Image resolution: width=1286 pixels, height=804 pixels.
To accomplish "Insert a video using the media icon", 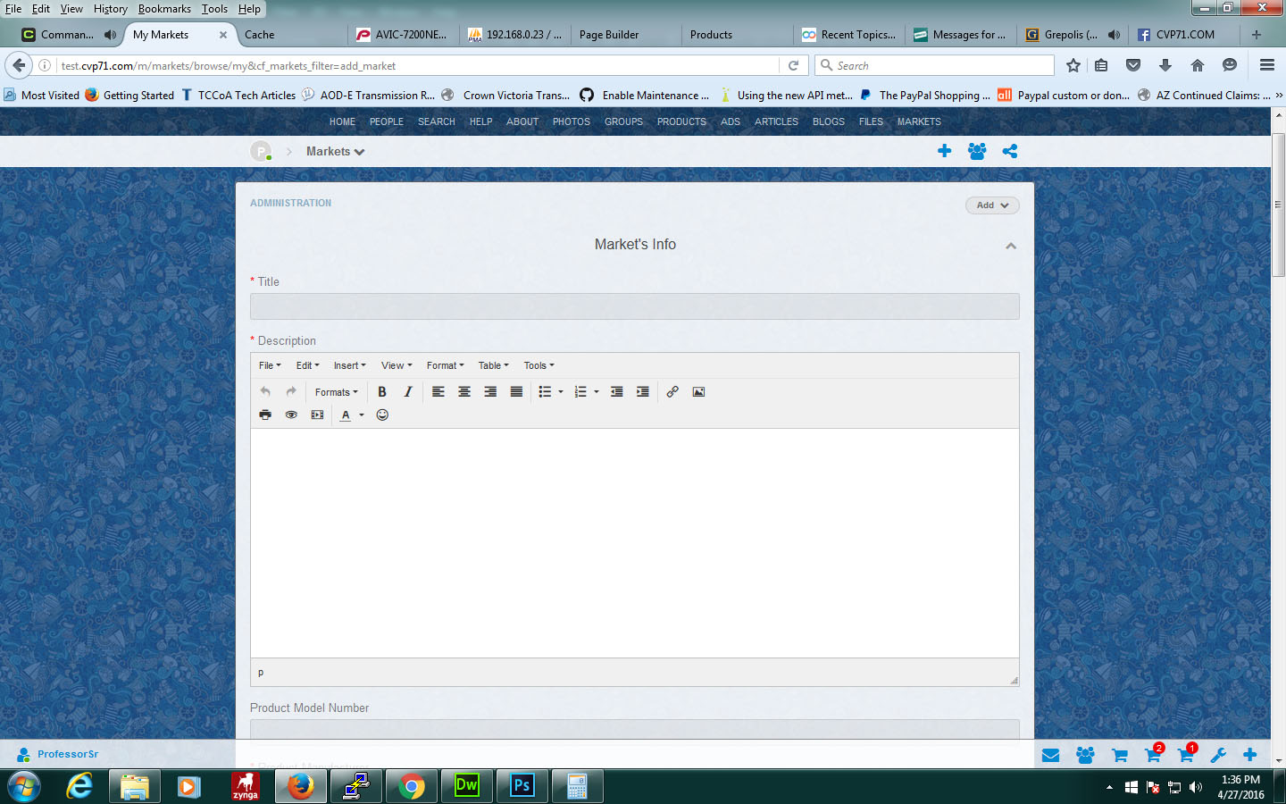I will click(x=317, y=415).
